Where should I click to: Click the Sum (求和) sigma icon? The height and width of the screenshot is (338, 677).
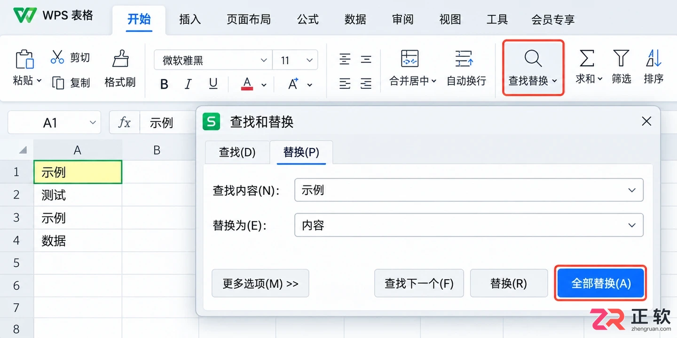coord(587,59)
